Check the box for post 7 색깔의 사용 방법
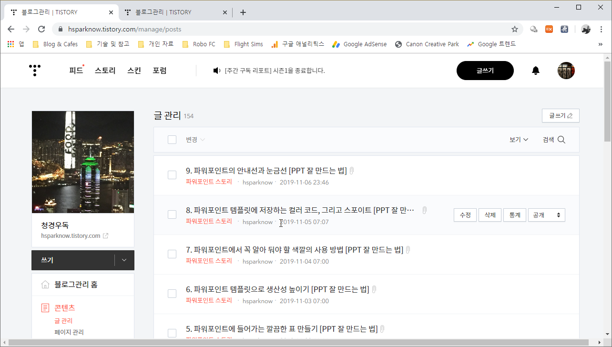The width and height of the screenshot is (612, 347). [172, 254]
